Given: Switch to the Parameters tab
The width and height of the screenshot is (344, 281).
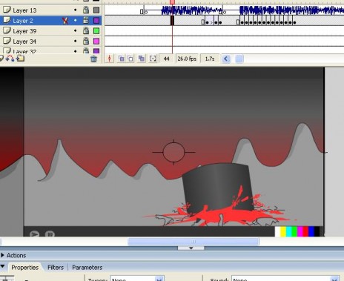Looking at the screenshot, I should 87,268.
